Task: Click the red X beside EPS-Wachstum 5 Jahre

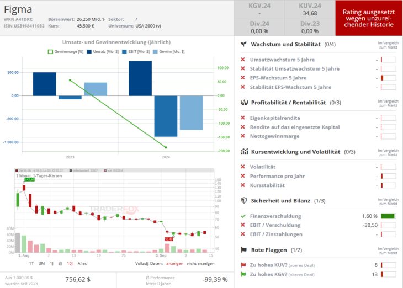Action: coord(242,78)
